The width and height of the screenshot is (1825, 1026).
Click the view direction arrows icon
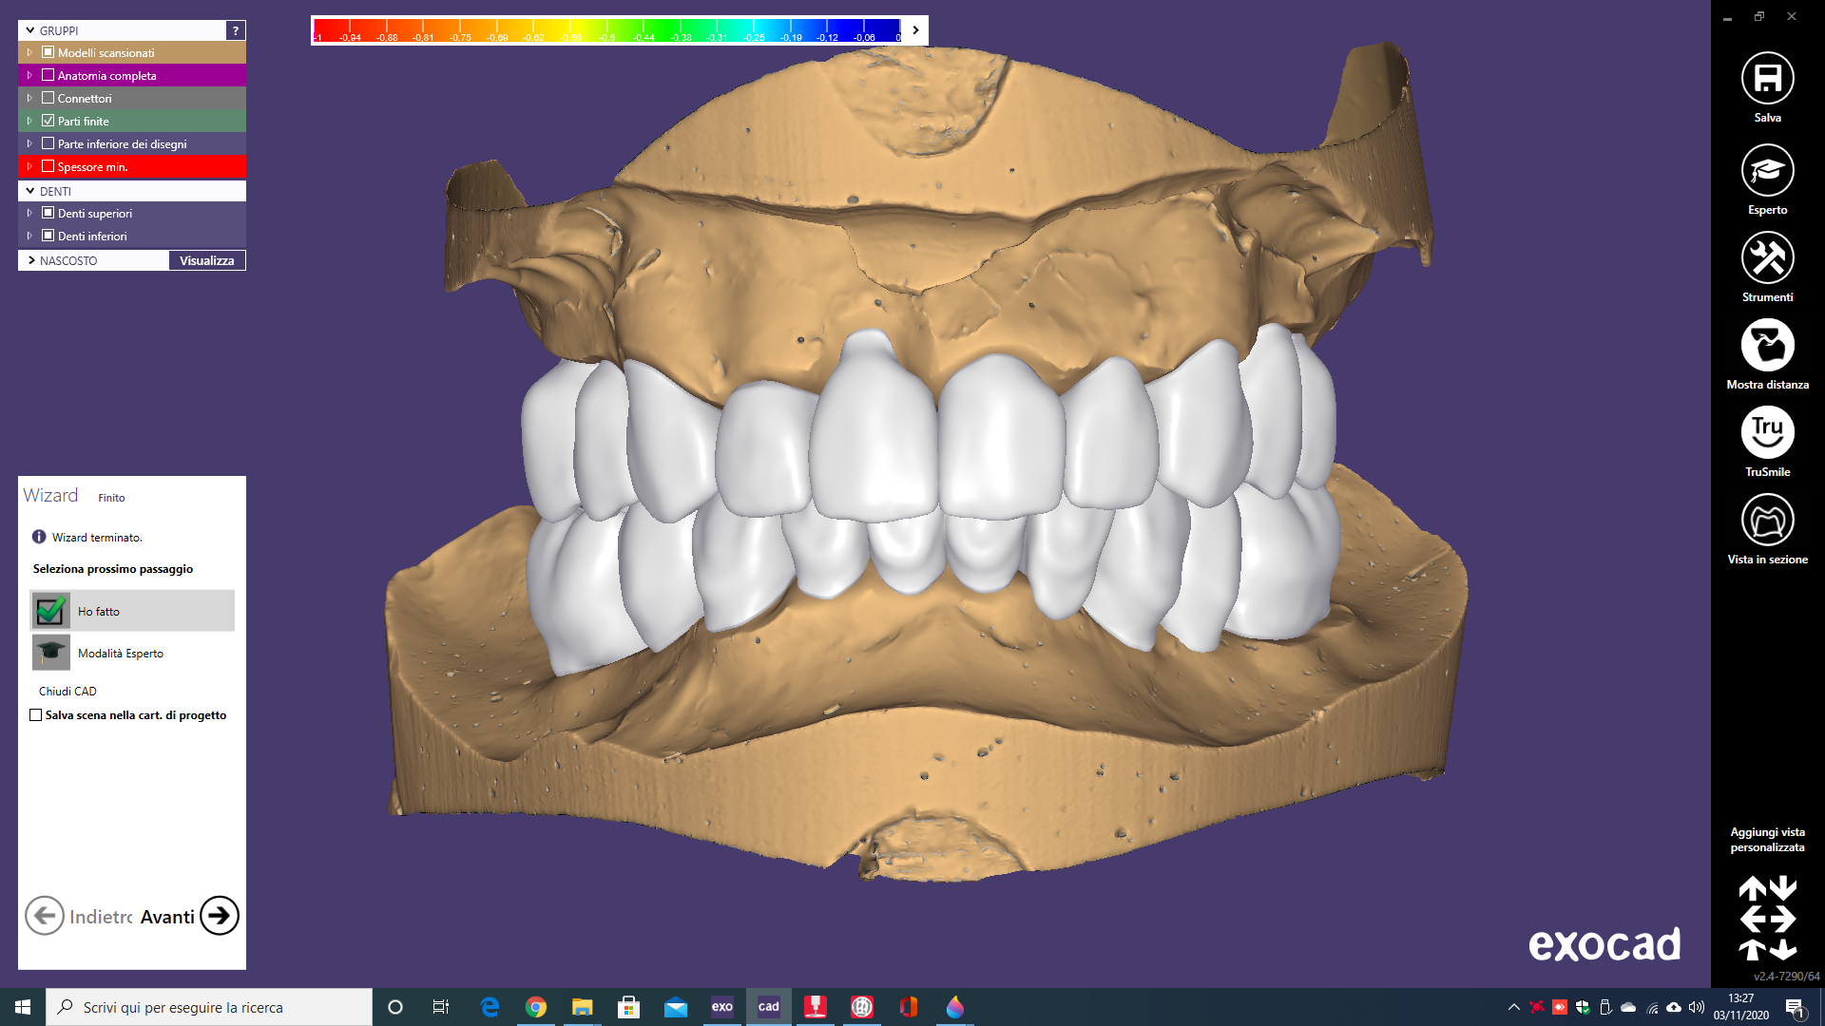click(1767, 919)
